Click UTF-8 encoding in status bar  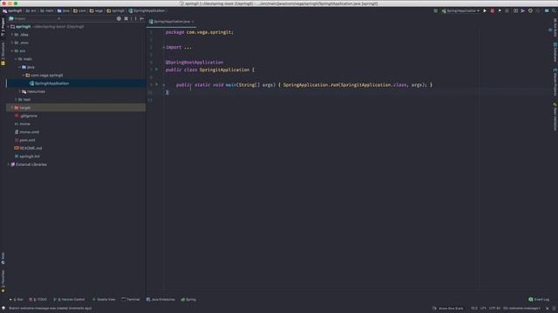[x=494, y=308]
